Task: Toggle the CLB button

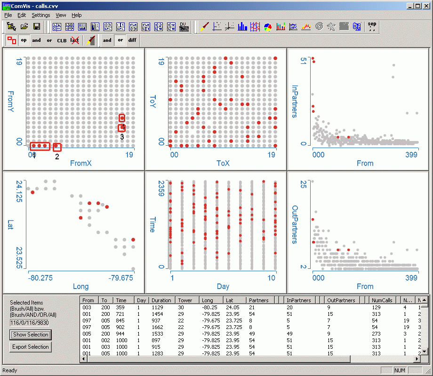Action: coord(62,40)
